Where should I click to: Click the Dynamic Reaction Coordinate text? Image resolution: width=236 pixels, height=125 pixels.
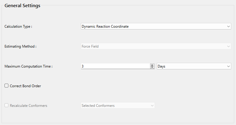click(105, 26)
